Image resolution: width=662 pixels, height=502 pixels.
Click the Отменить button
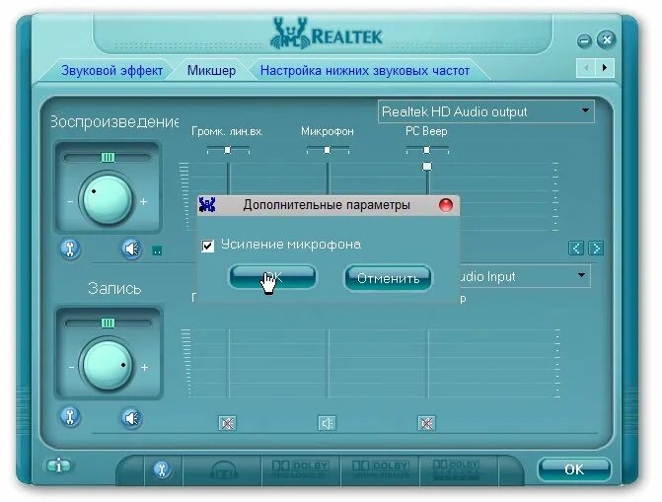pyautogui.click(x=388, y=278)
